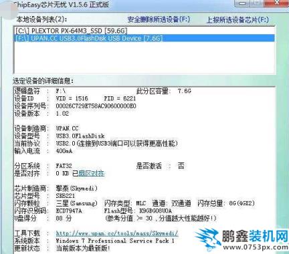Minimize the ChipEasy window
This screenshot has height=254, width=289.
click(x=243, y=3)
